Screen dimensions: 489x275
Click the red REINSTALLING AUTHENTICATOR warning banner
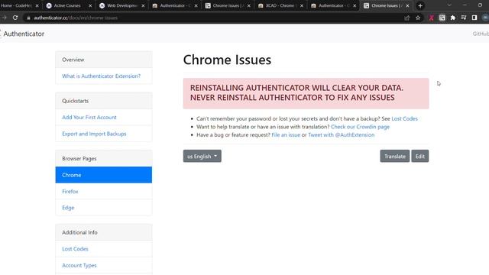[306, 93]
